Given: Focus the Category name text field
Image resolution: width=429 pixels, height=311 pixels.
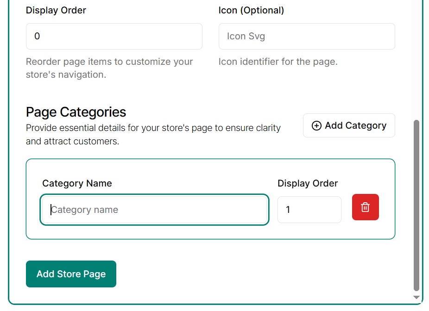Looking at the screenshot, I should 154,210.
